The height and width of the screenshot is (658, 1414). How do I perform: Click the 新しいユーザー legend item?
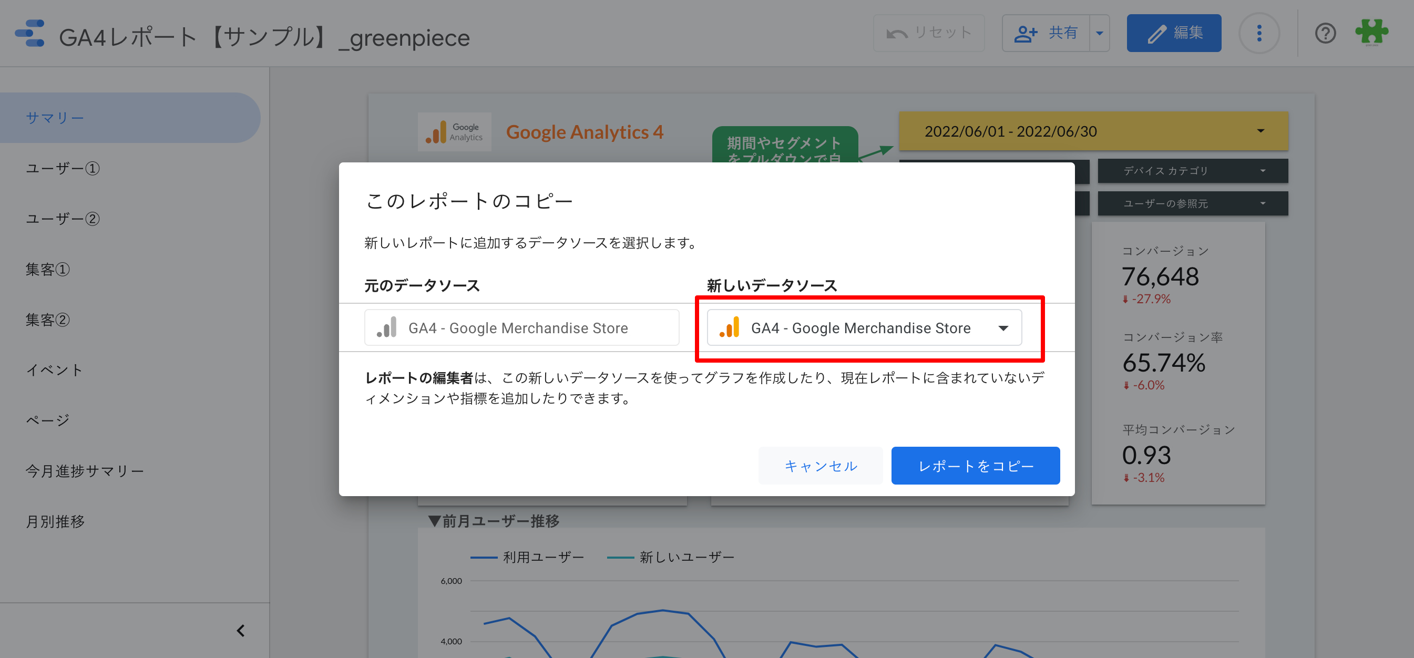click(x=670, y=558)
